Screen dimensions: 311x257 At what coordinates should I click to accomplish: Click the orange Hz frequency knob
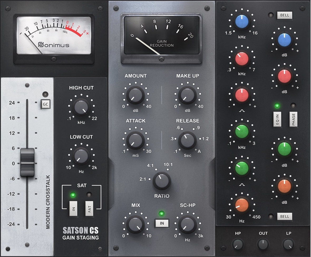242,205
